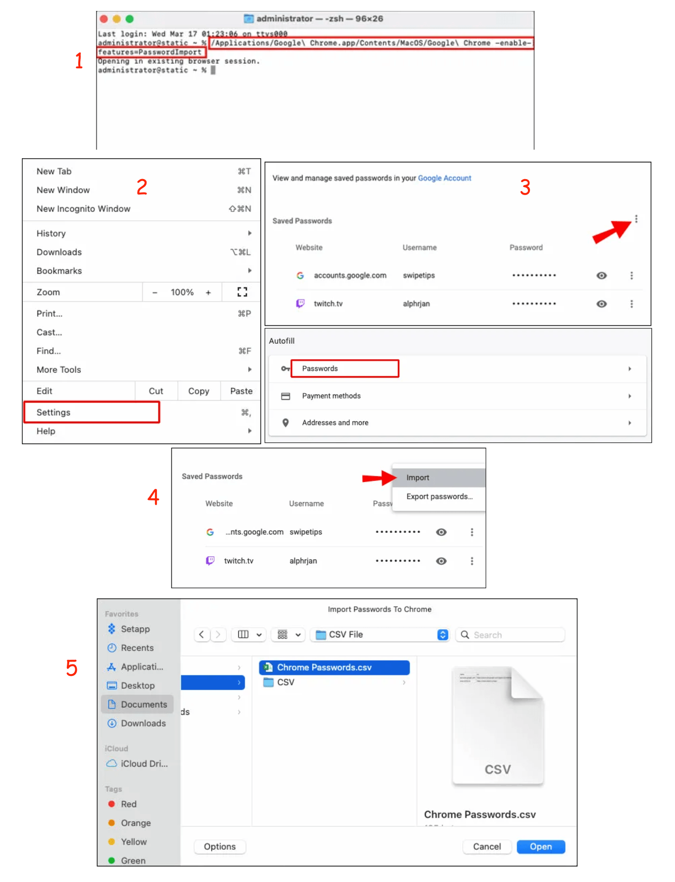Go forward in file dialog
Screen dimensions: 675x882
click(x=218, y=635)
